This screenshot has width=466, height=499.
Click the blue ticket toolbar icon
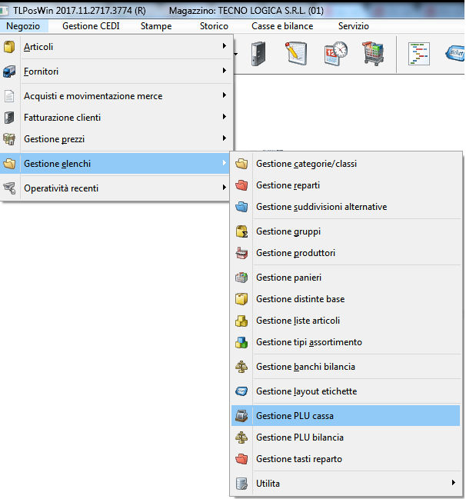pyautogui.click(x=452, y=55)
